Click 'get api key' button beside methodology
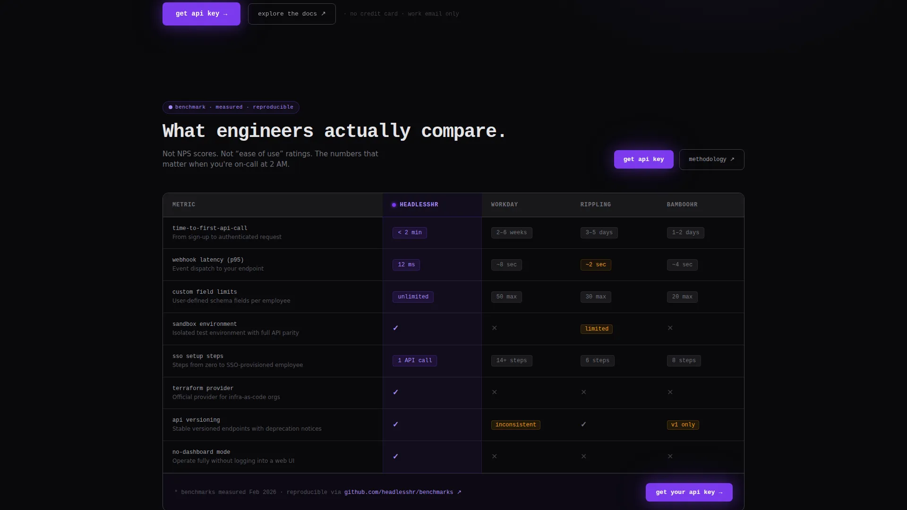The image size is (907, 510). pyautogui.click(x=643, y=159)
